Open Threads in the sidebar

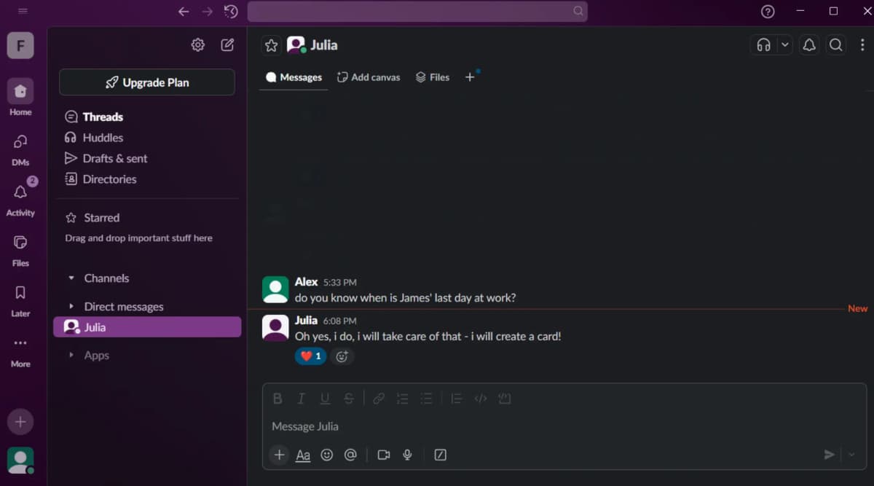[x=102, y=117]
